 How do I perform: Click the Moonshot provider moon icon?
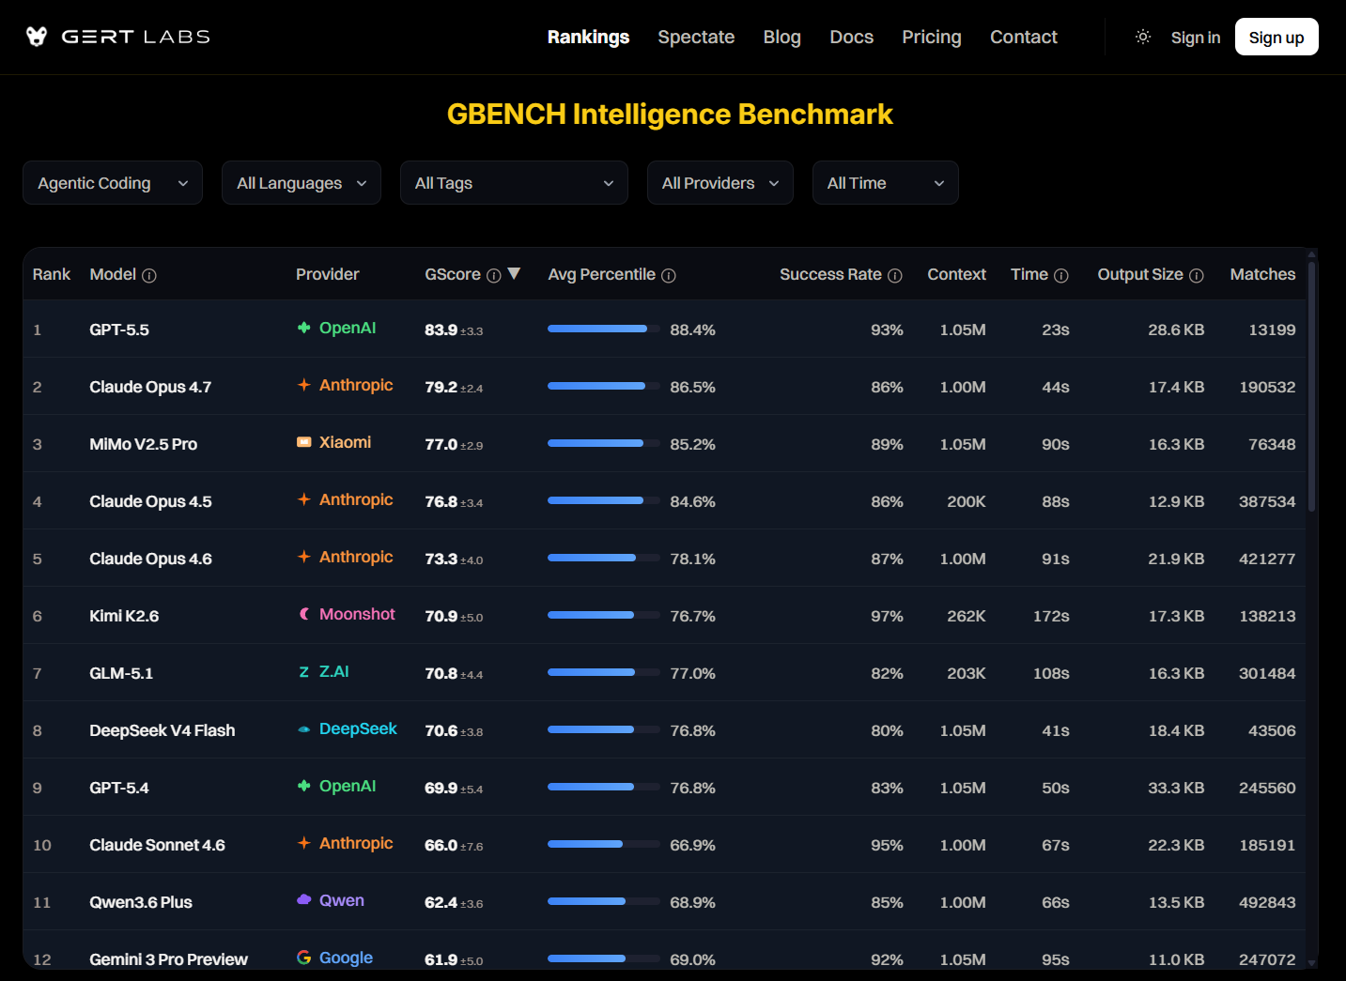coord(304,614)
